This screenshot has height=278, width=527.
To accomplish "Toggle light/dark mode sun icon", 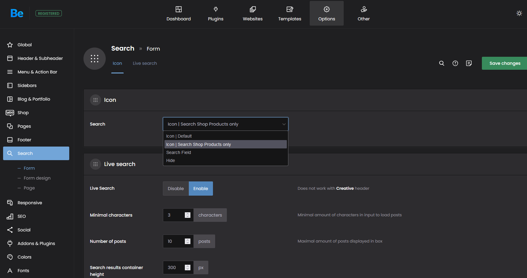I will pyautogui.click(x=519, y=13).
